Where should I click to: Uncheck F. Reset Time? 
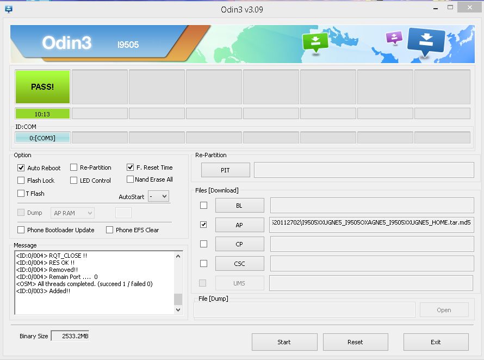point(131,167)
